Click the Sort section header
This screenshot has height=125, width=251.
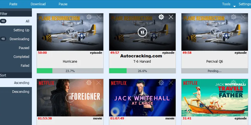click(16, 75)
